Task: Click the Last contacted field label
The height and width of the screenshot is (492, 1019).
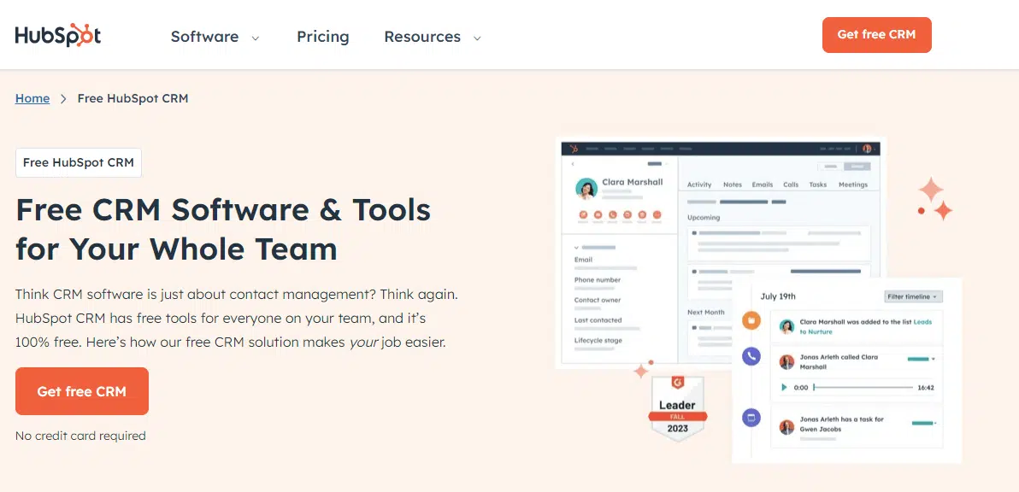Action: (x=598, y=320)
